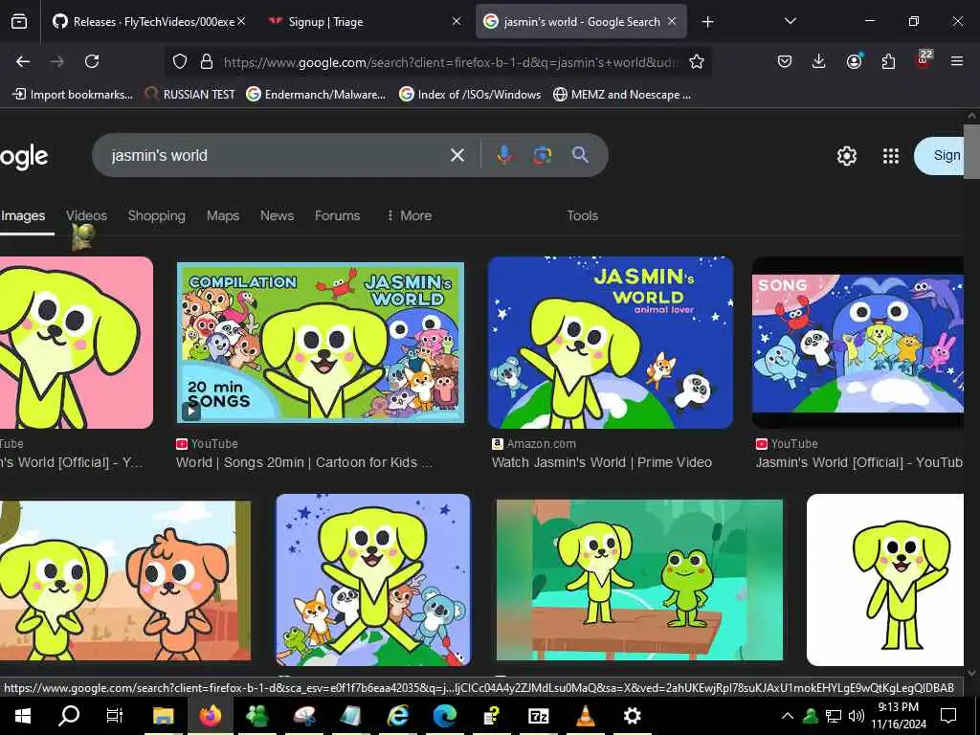
Task: Open the Compilation 20 min Songs thumbnail
Action: pos(320,343)
